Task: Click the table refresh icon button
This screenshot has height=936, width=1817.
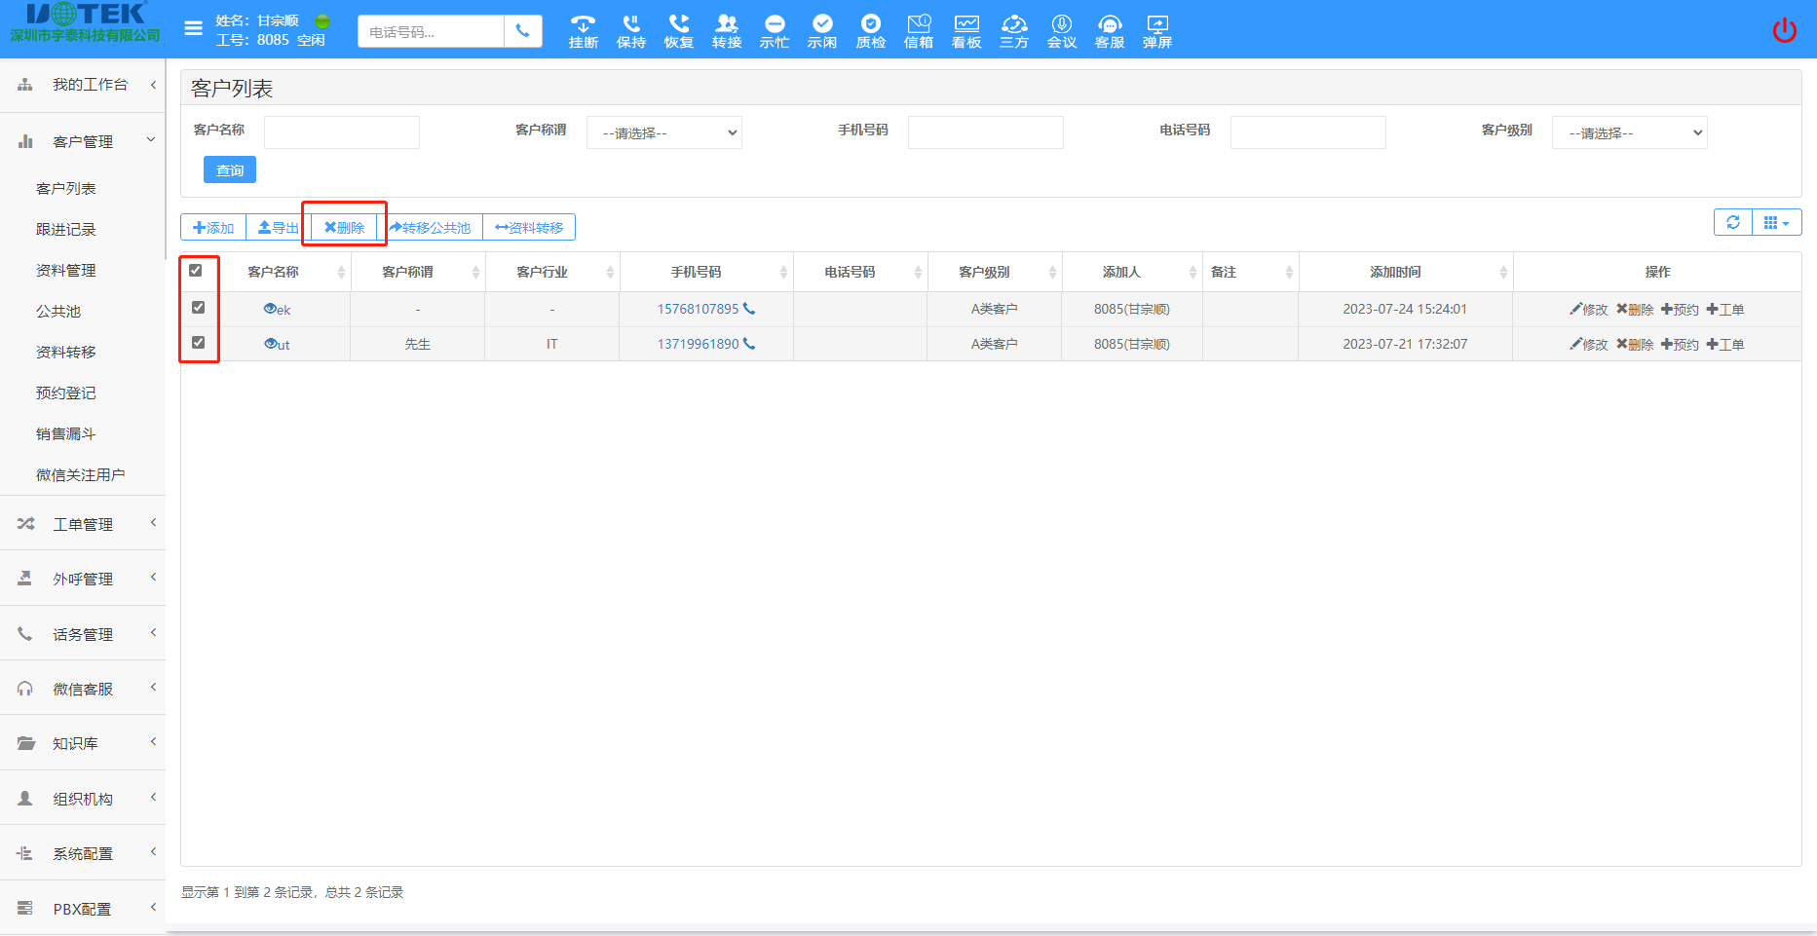Action: point(1733,222)
